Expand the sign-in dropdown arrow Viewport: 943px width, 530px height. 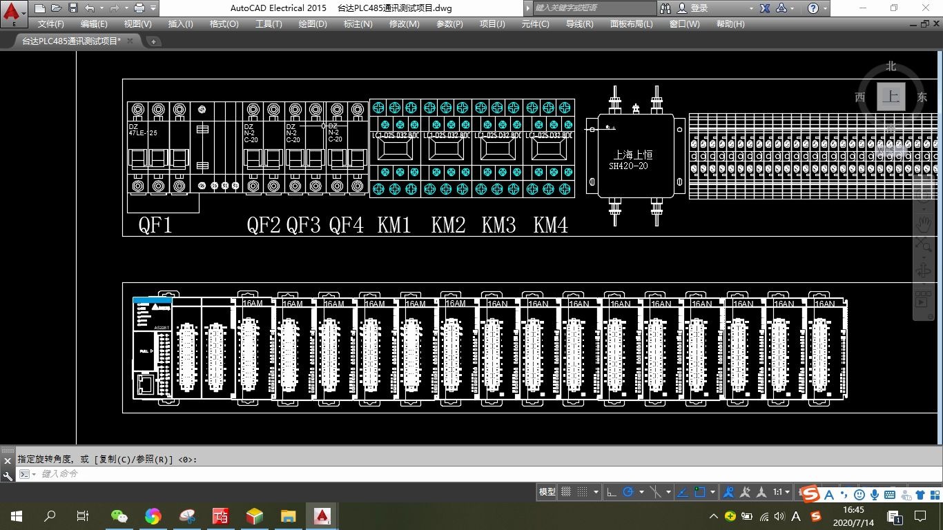point(751,8)
